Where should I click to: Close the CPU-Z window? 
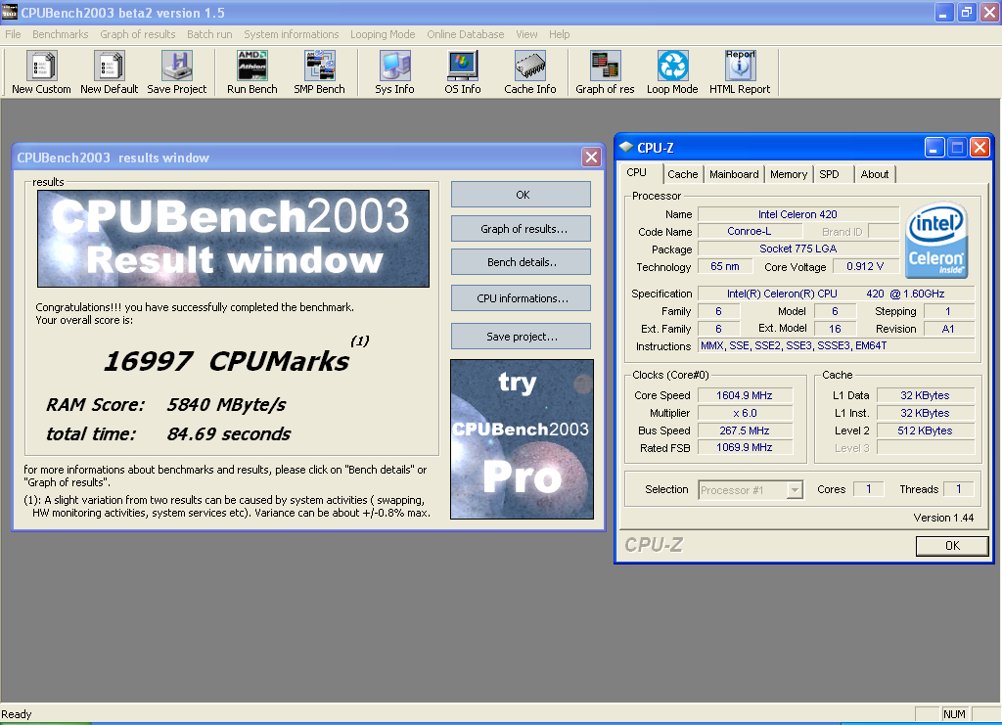pyautogui.click(x=979, y=148)
